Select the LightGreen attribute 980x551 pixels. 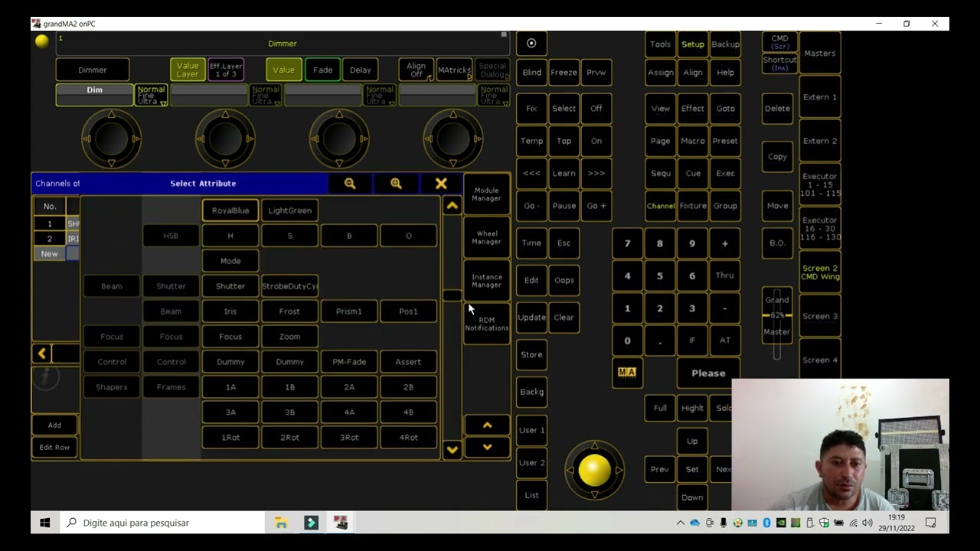pos(290,210)
